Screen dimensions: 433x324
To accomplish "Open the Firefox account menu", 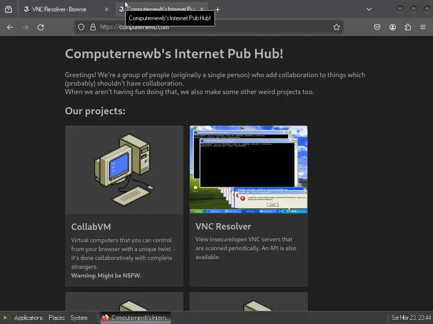I will [x=392, y=27].
